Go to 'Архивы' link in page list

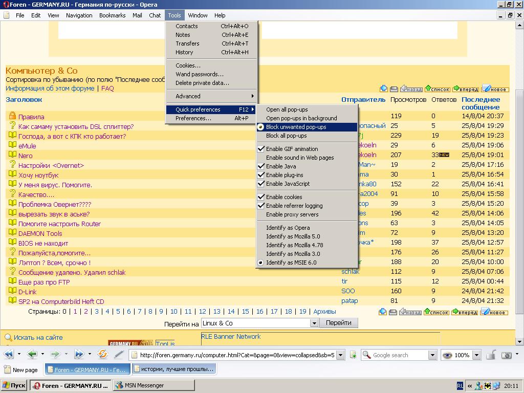click(x=324, y=312)
